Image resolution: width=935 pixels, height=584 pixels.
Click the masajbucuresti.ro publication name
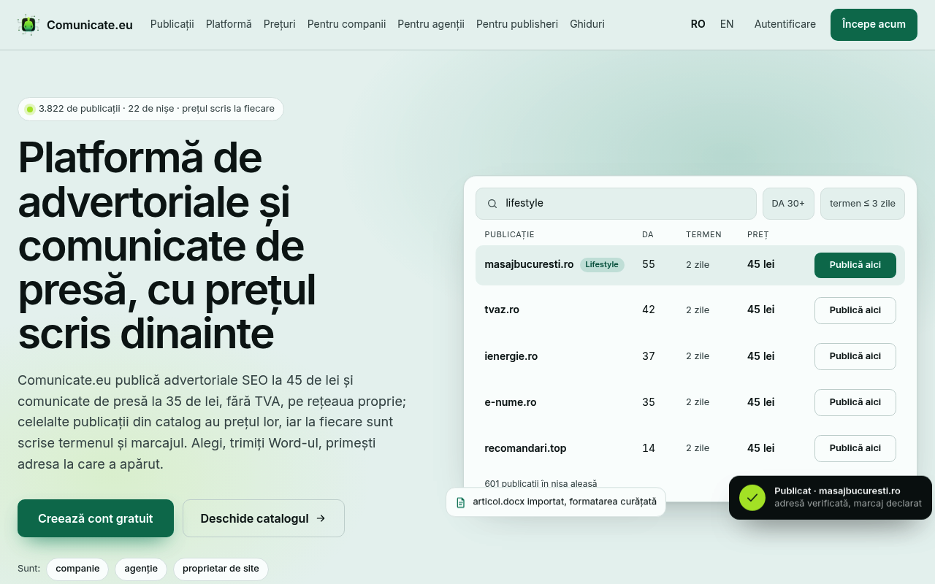coord(529,264)
